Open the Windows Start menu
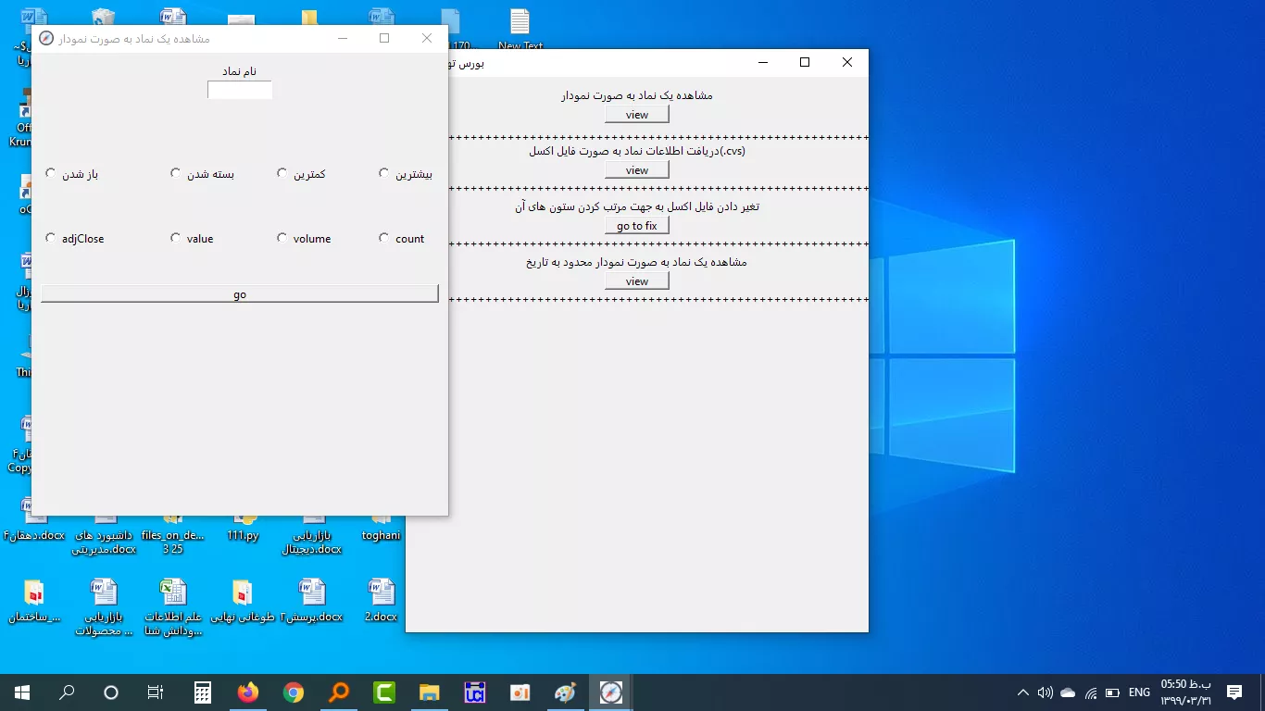The width and height of the screenshot is (1265, 711). click(21, 692)
